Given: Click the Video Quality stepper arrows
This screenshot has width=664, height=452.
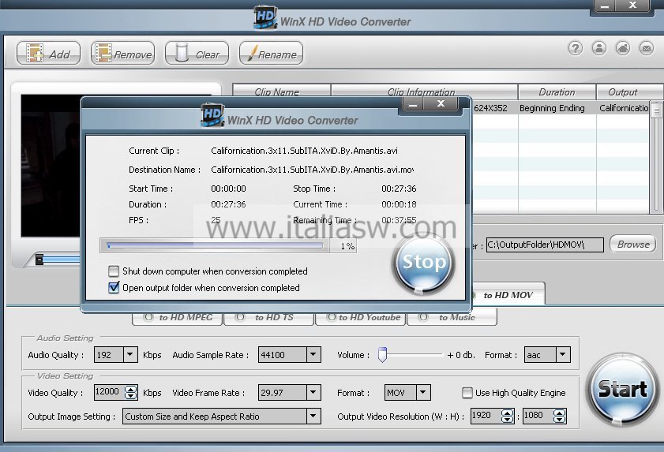Looking at the screenshot, I should [131, 392].
